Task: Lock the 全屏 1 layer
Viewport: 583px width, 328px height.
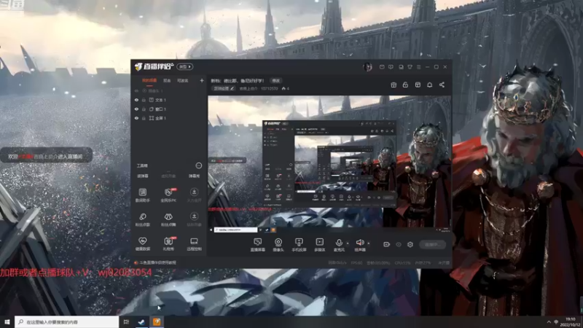Action: pyautogui.click(x=144, y=118)
